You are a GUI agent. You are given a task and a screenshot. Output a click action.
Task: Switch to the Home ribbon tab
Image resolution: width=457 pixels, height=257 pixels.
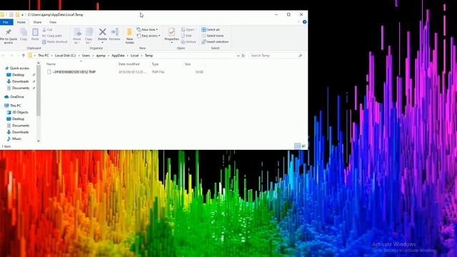point(21,22)
